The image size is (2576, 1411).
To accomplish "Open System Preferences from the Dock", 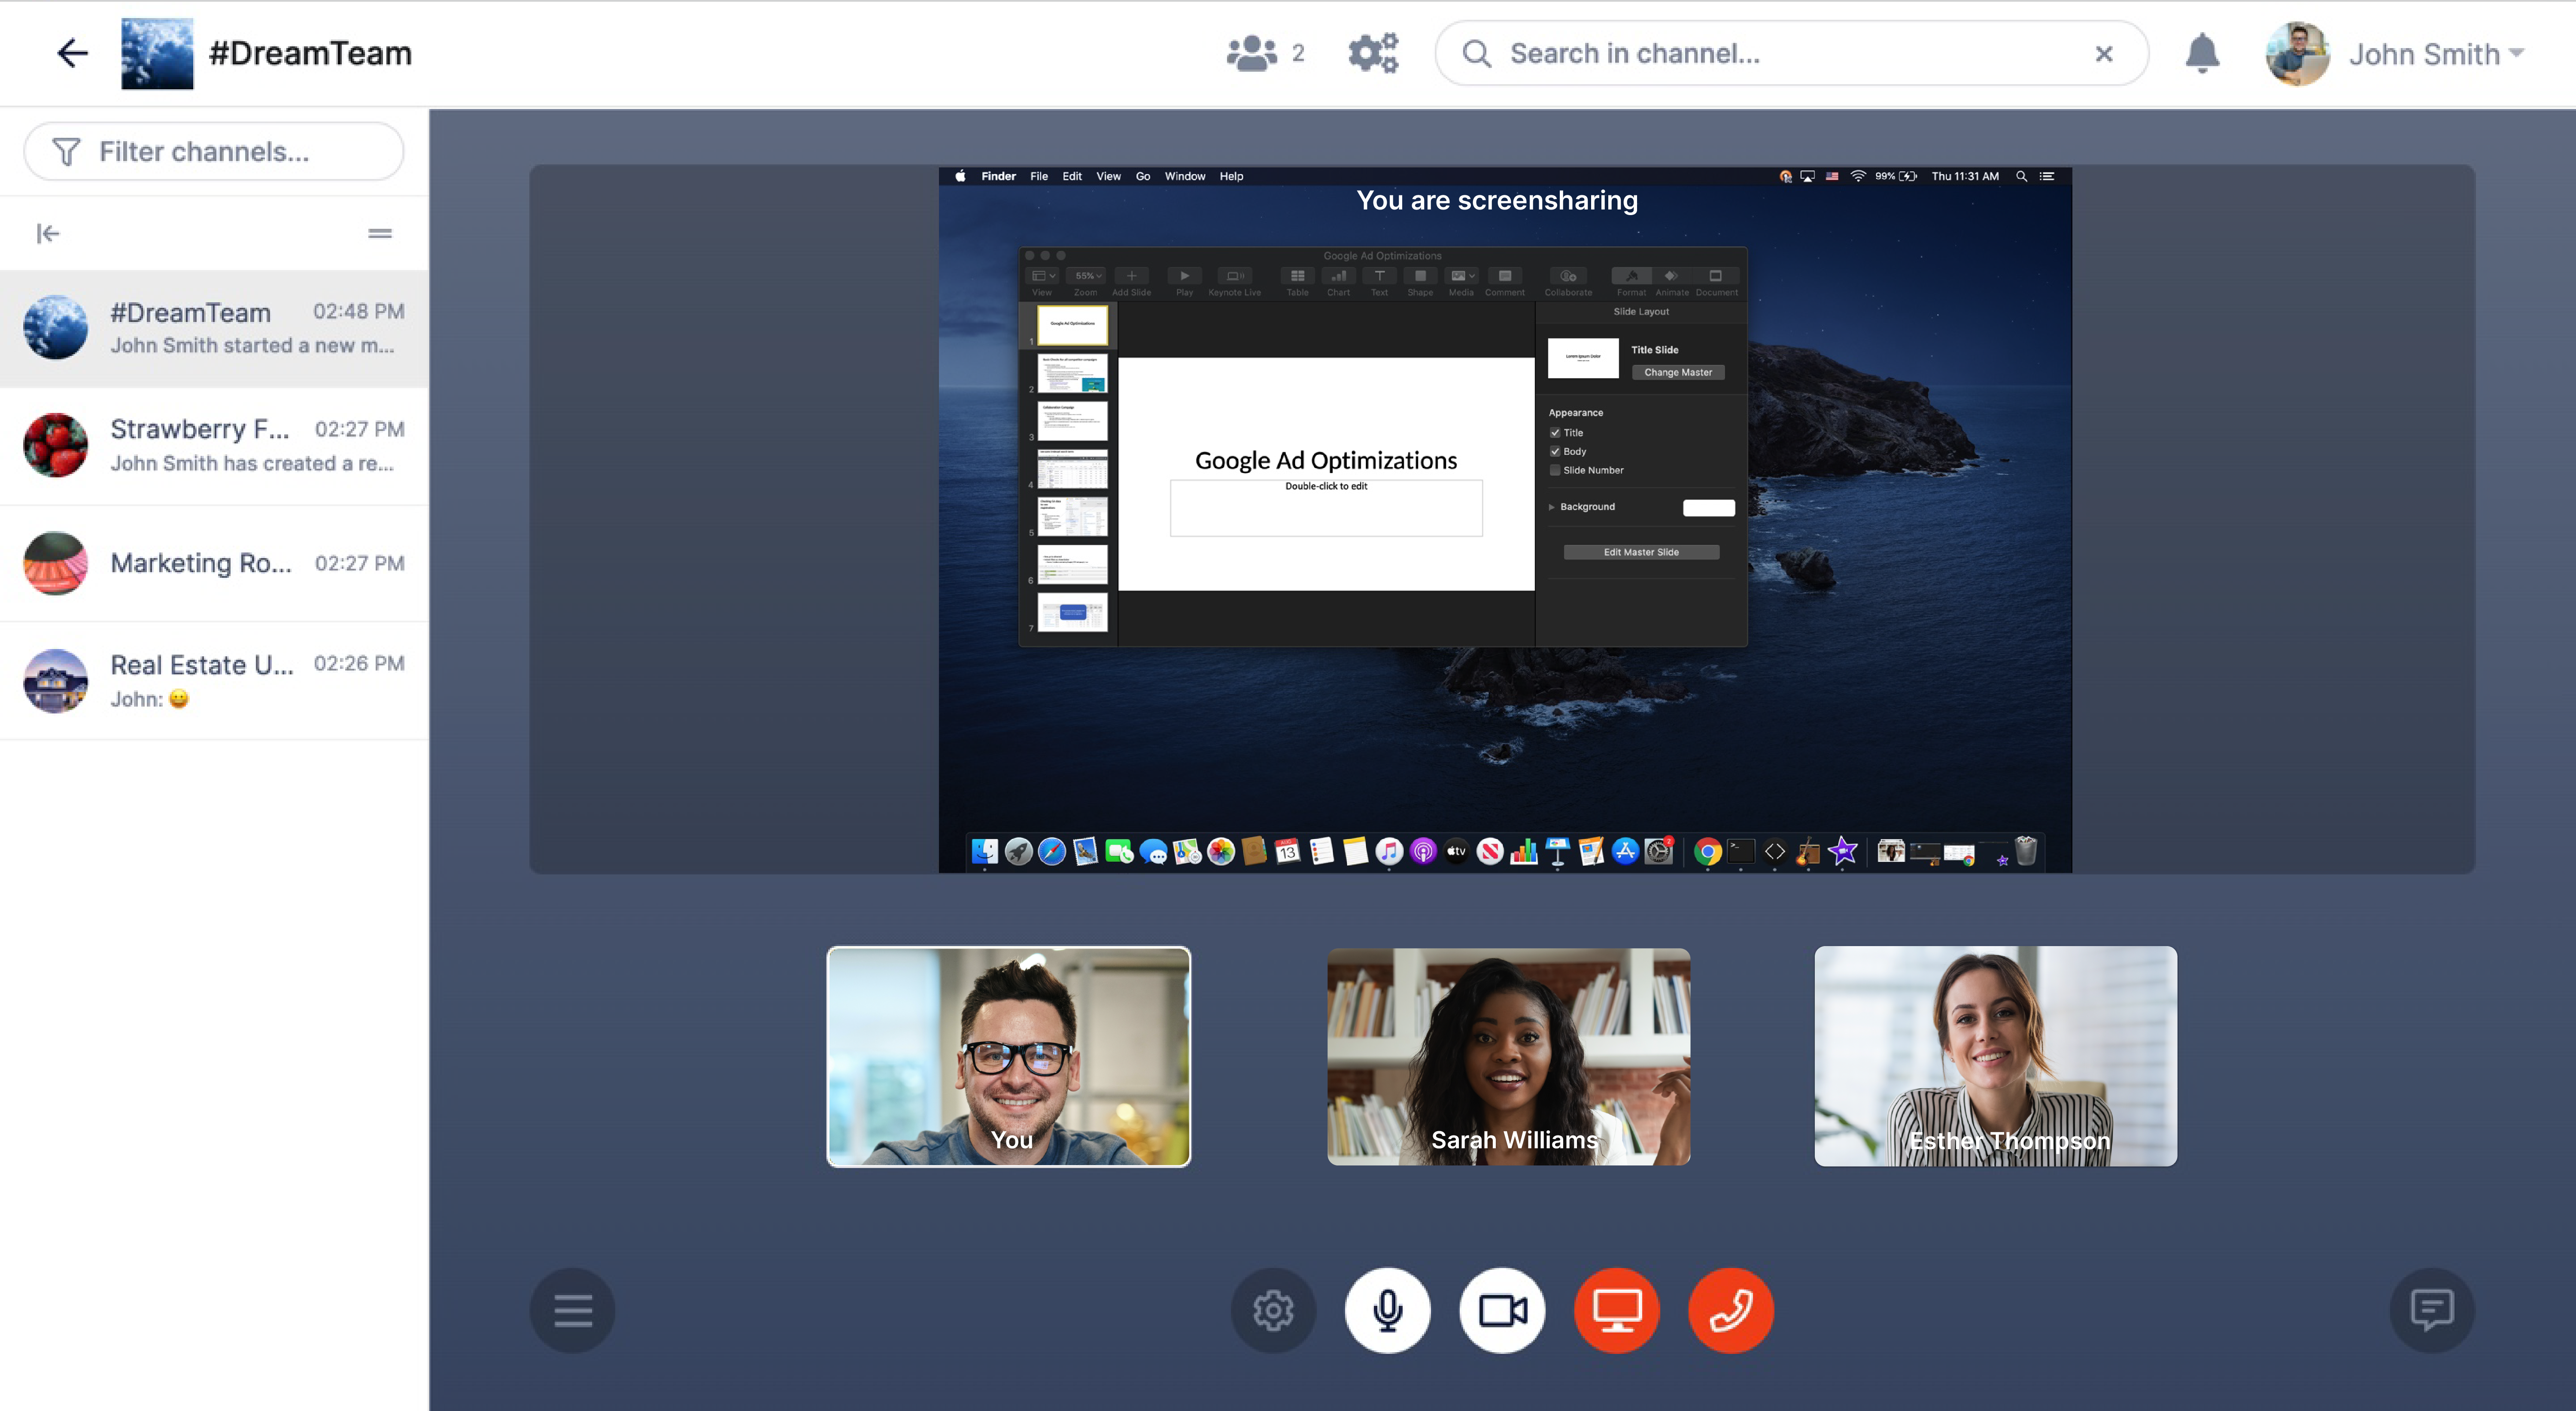I will pyautogui.click(x=1659, y=852).
